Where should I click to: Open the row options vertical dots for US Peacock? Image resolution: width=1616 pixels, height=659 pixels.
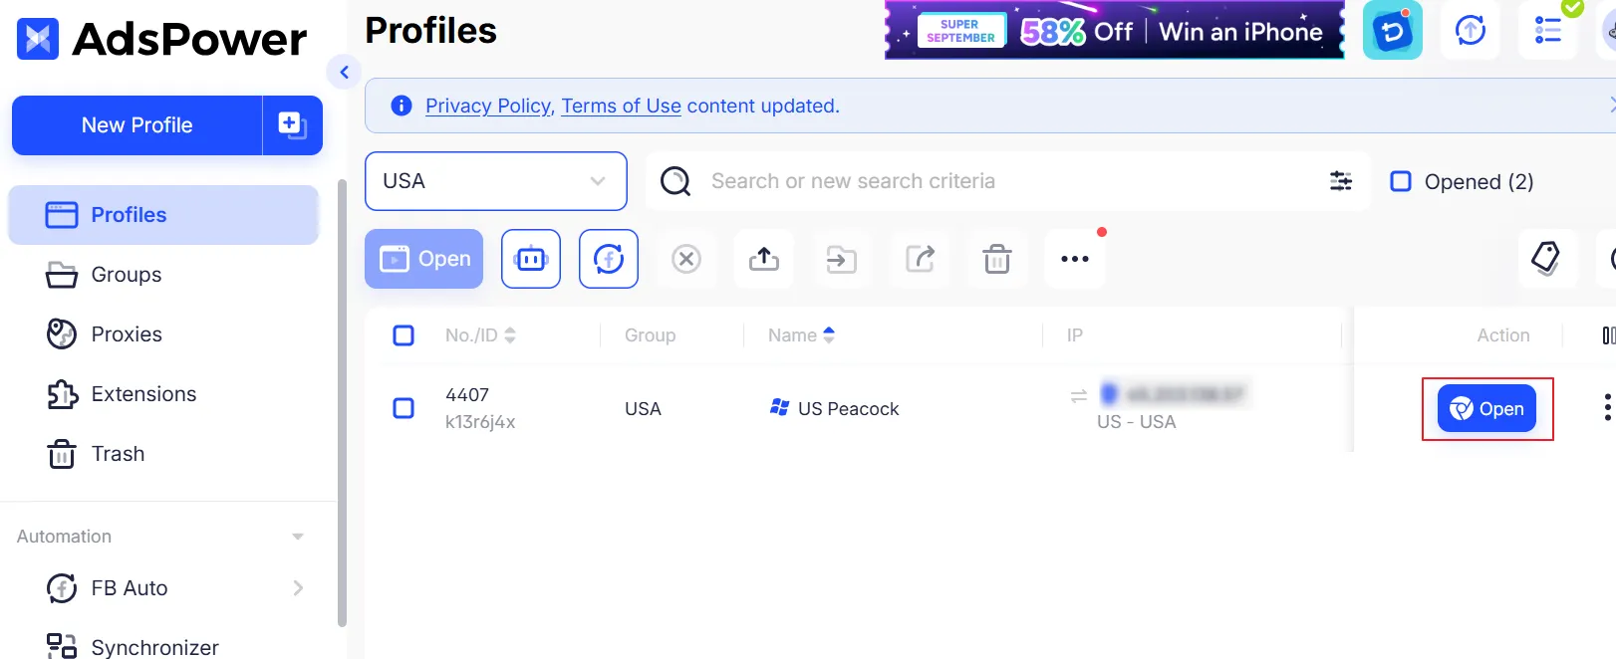pyautogui.click(x=1607, y=407)
